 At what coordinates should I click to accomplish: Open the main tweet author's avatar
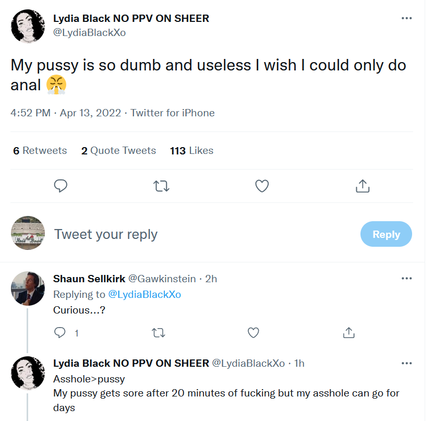point(28,26)
